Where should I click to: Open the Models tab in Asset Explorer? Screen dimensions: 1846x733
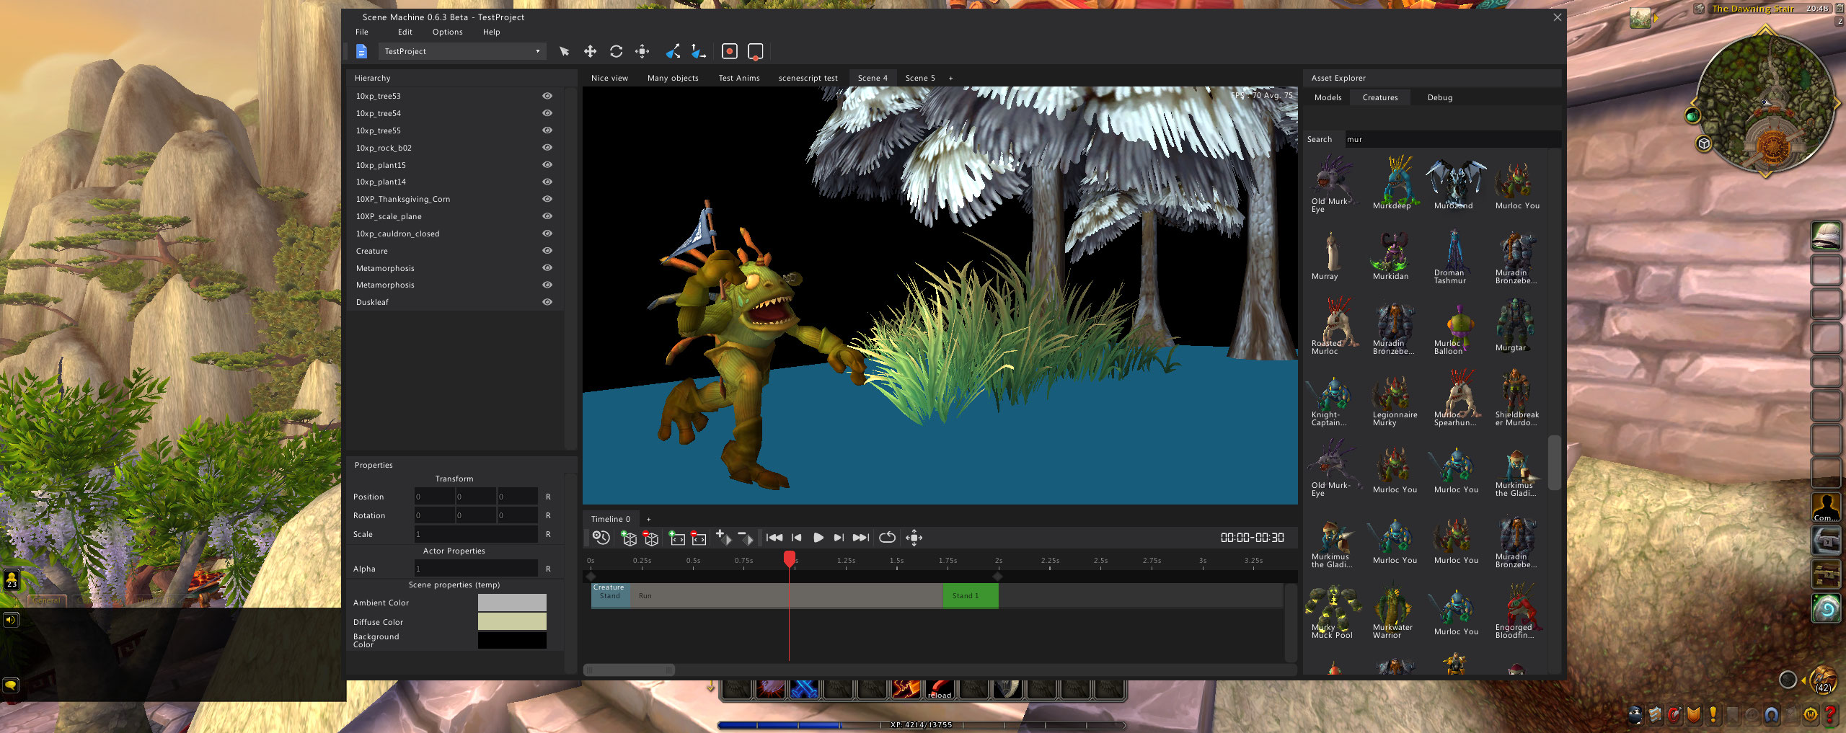click(1328, 97)
